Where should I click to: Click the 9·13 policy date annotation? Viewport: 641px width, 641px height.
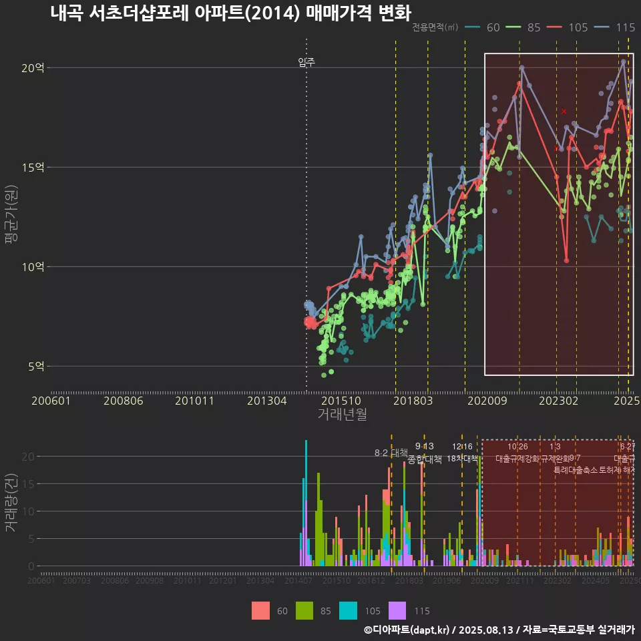pos(425,446)
